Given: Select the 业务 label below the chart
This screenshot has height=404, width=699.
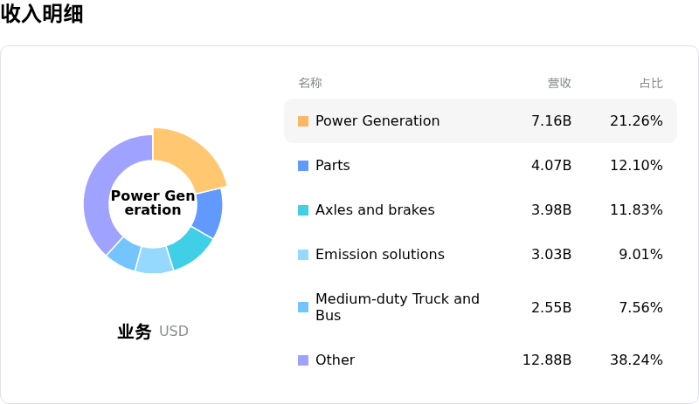Looking at the screenshot, I should point(135,332).
